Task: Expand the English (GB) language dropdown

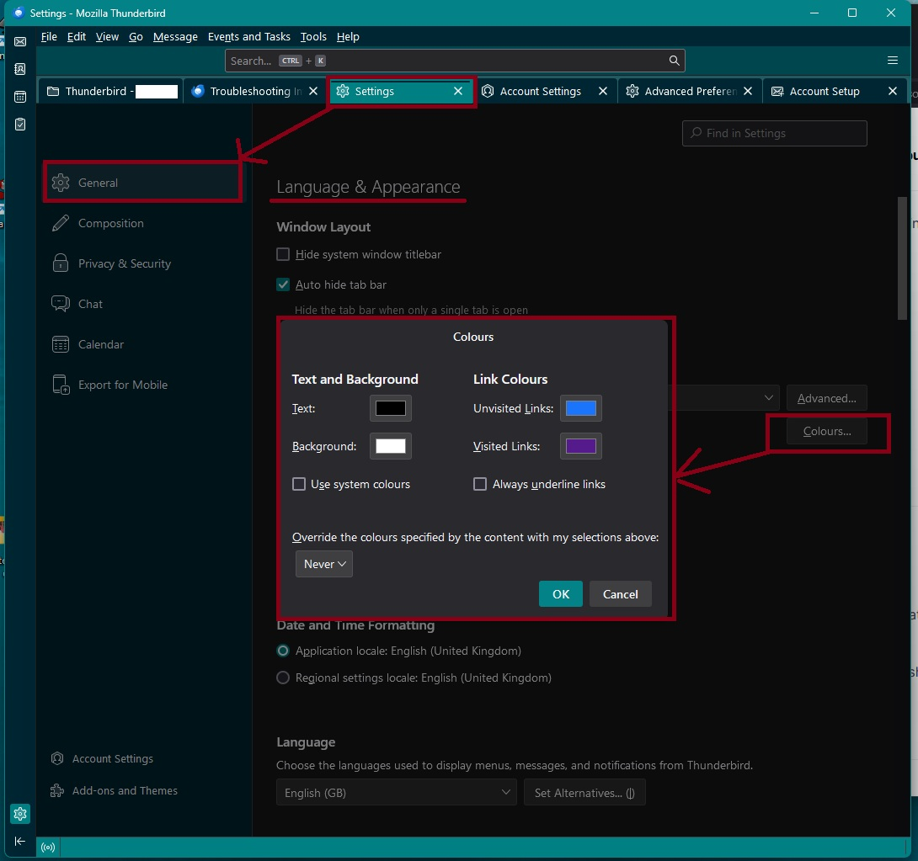Action: click(397, 792)
